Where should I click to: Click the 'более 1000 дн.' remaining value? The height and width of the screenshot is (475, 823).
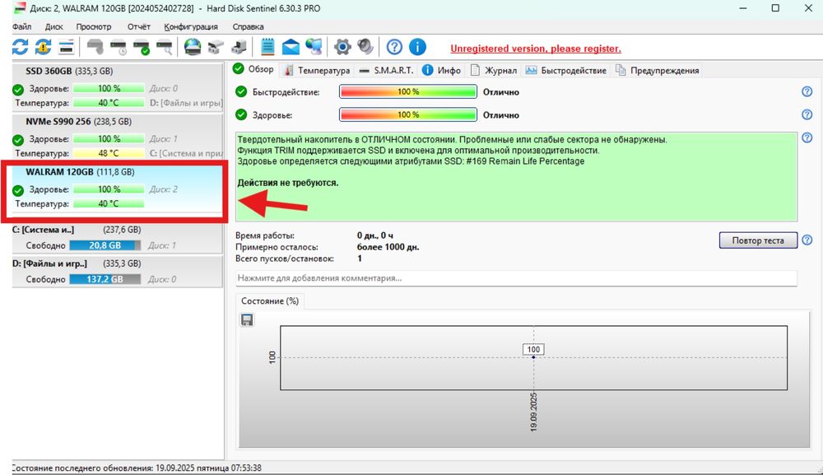coord(388,247)
